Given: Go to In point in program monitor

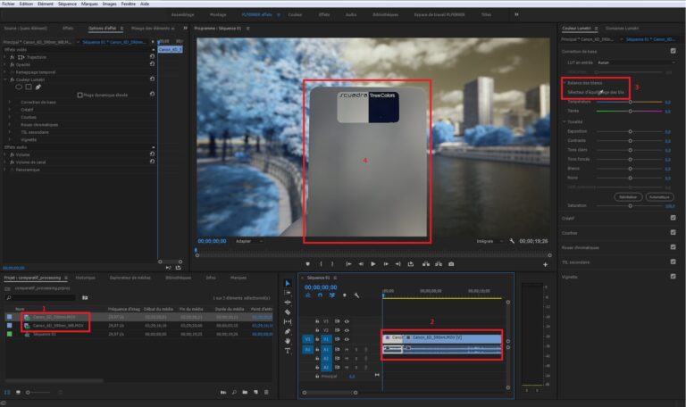Looking at the screenshot, I should coord(348,264).
